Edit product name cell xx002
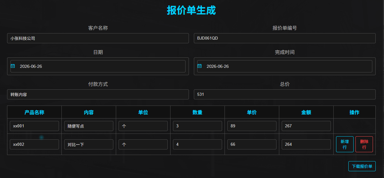 pos(34,144)
